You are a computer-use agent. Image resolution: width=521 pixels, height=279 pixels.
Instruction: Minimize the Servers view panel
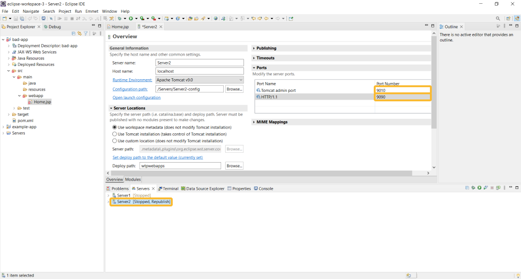pos(510,188)
